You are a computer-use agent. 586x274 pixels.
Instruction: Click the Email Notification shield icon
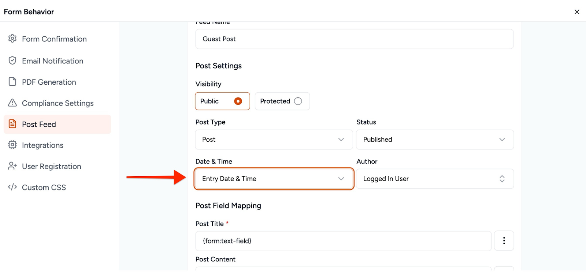(12, 60)
